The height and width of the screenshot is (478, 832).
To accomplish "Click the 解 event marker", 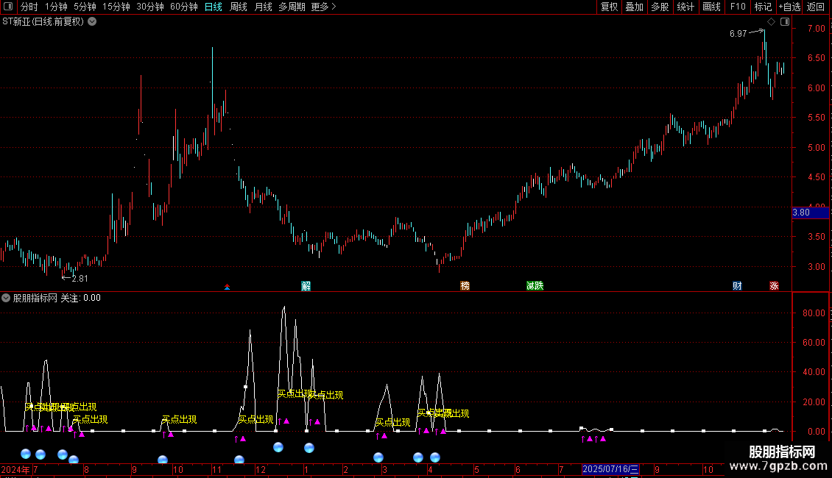I will point(306,286).
